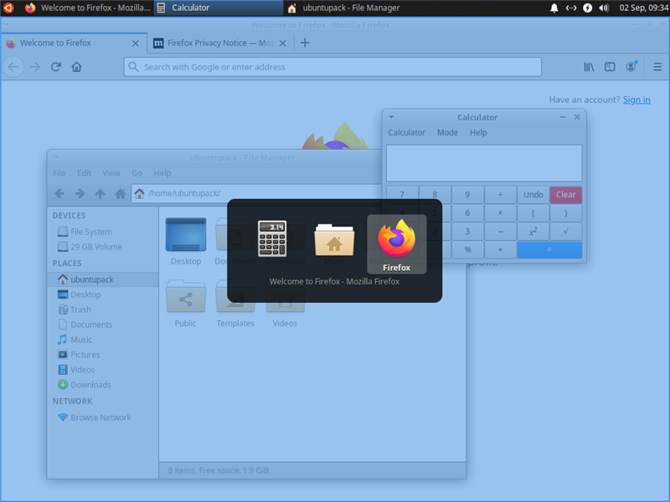Screen dimensions: 670x502
Task: Open the notification bell in the top panel
Action: (x=554, y=8)
